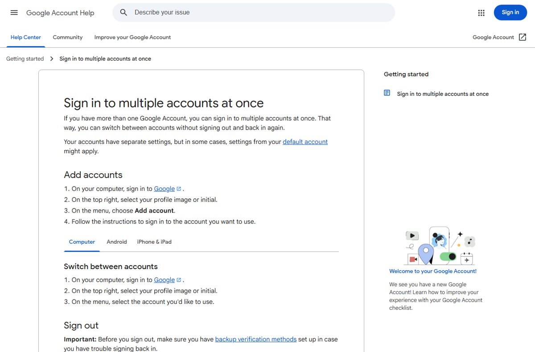Click the Sign out heading
Image resolution: width=535 pixels, height=352 pixels.
coord(81,325)
